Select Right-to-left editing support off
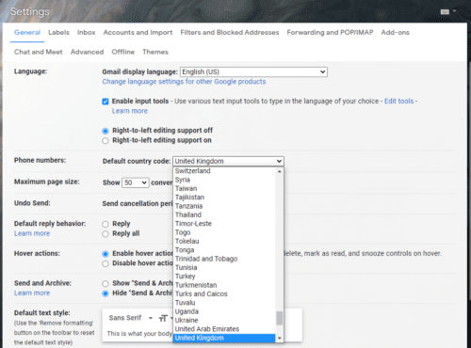Viewport: 471px width, 348px height. click(106, 131)
